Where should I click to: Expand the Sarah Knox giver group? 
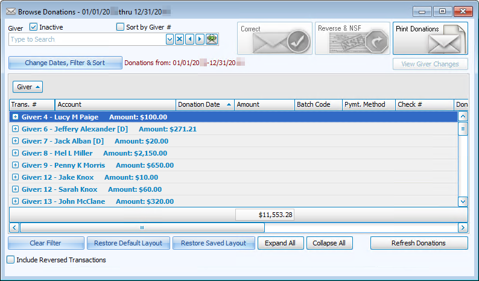pos(16,189)
